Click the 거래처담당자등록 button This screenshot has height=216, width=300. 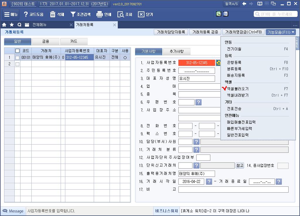[x=171, y=32]
